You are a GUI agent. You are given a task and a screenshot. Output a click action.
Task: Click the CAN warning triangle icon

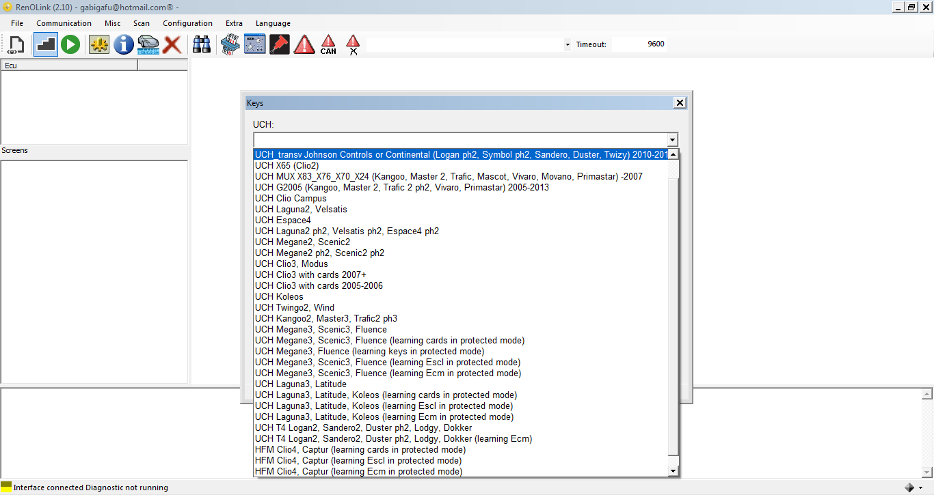click(x=329, y=45)
